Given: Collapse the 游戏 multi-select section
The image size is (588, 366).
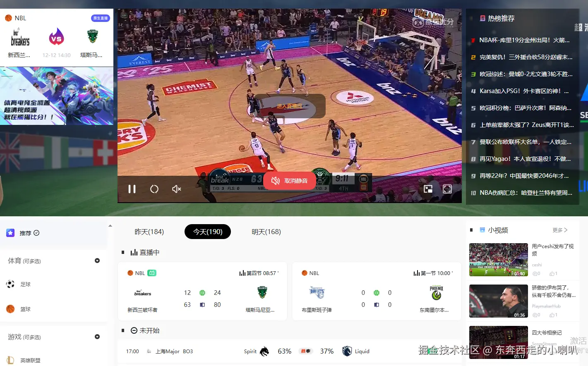Looking at the screenshot, I should coord(97,337).
